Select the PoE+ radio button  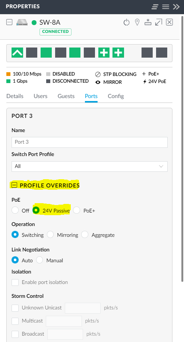point(76,211)
